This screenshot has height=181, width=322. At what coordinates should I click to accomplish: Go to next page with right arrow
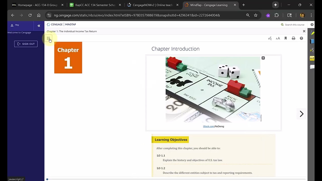click(302, 114)
